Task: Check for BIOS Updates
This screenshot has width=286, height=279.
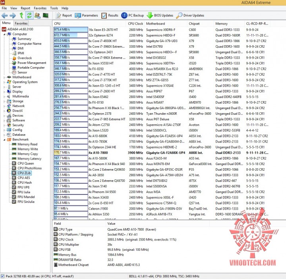Action: click(160, 15)
